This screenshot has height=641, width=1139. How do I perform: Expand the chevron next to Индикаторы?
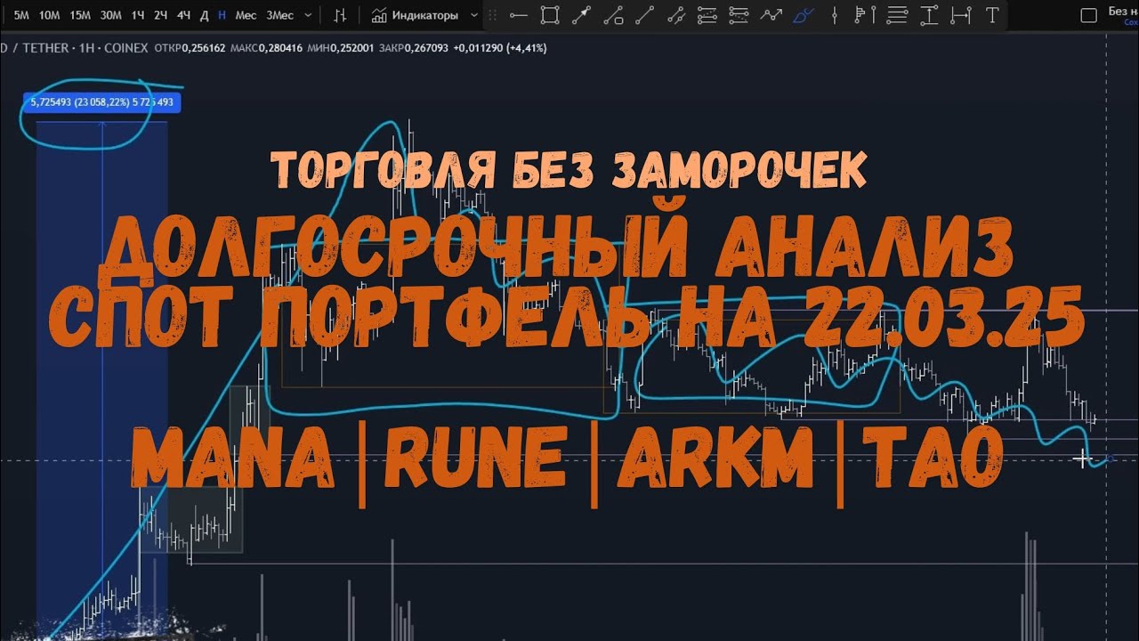point(474,15)
